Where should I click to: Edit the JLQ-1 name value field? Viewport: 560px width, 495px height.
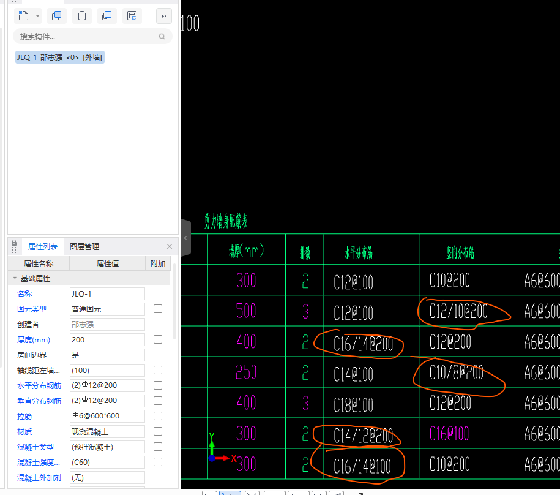(x=107, y=294)
